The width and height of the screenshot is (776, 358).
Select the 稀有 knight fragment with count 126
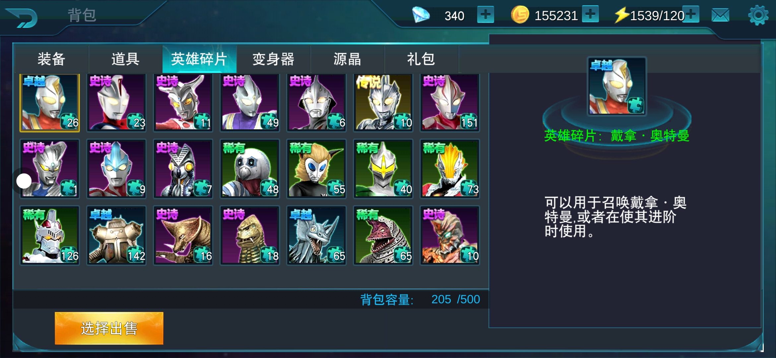coord(50,235)
